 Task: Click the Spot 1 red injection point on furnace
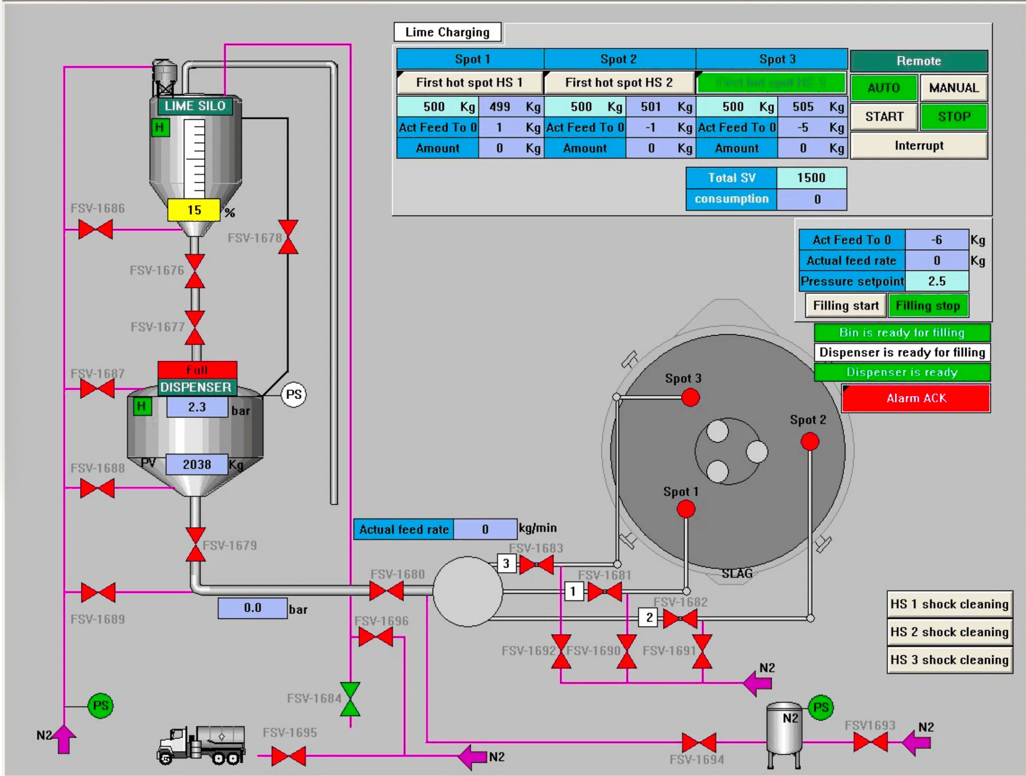pos(686,509)
